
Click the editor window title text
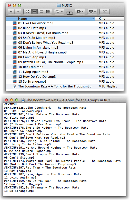[67, 100]
